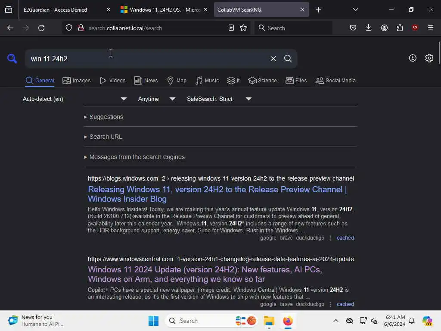441x331 pixels.
Task: Open the clock and date in taskbar
Action: click(395, 321)
